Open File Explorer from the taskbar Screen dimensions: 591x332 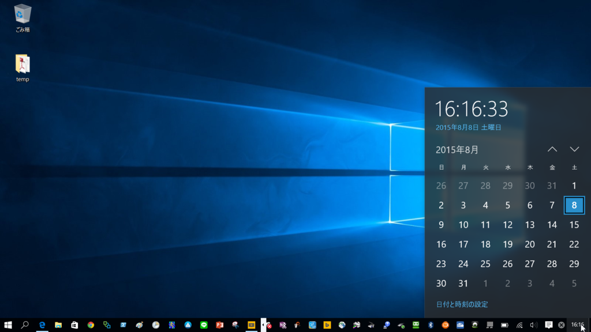(x=58, y=325)
